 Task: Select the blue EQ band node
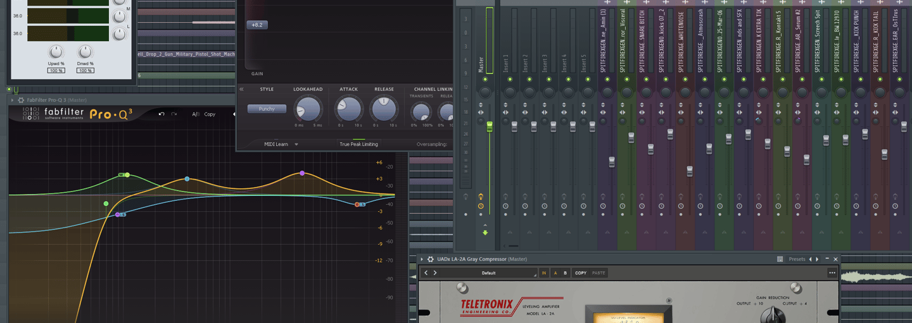187,179
